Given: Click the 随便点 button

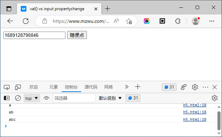Looking at the screenshot, I should click(77, 35).
